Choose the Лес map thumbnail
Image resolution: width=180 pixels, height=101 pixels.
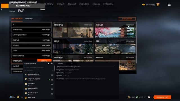115,46
